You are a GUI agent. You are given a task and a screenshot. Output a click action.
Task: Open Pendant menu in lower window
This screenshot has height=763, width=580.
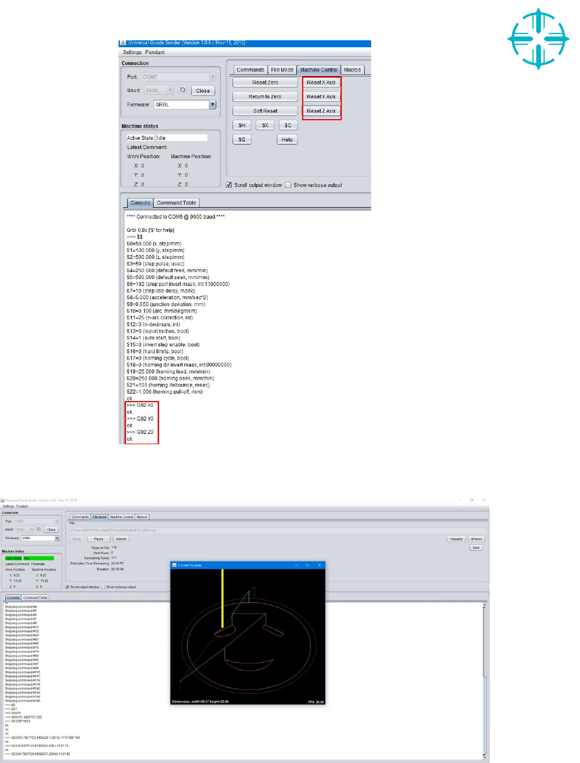point(22,506)
